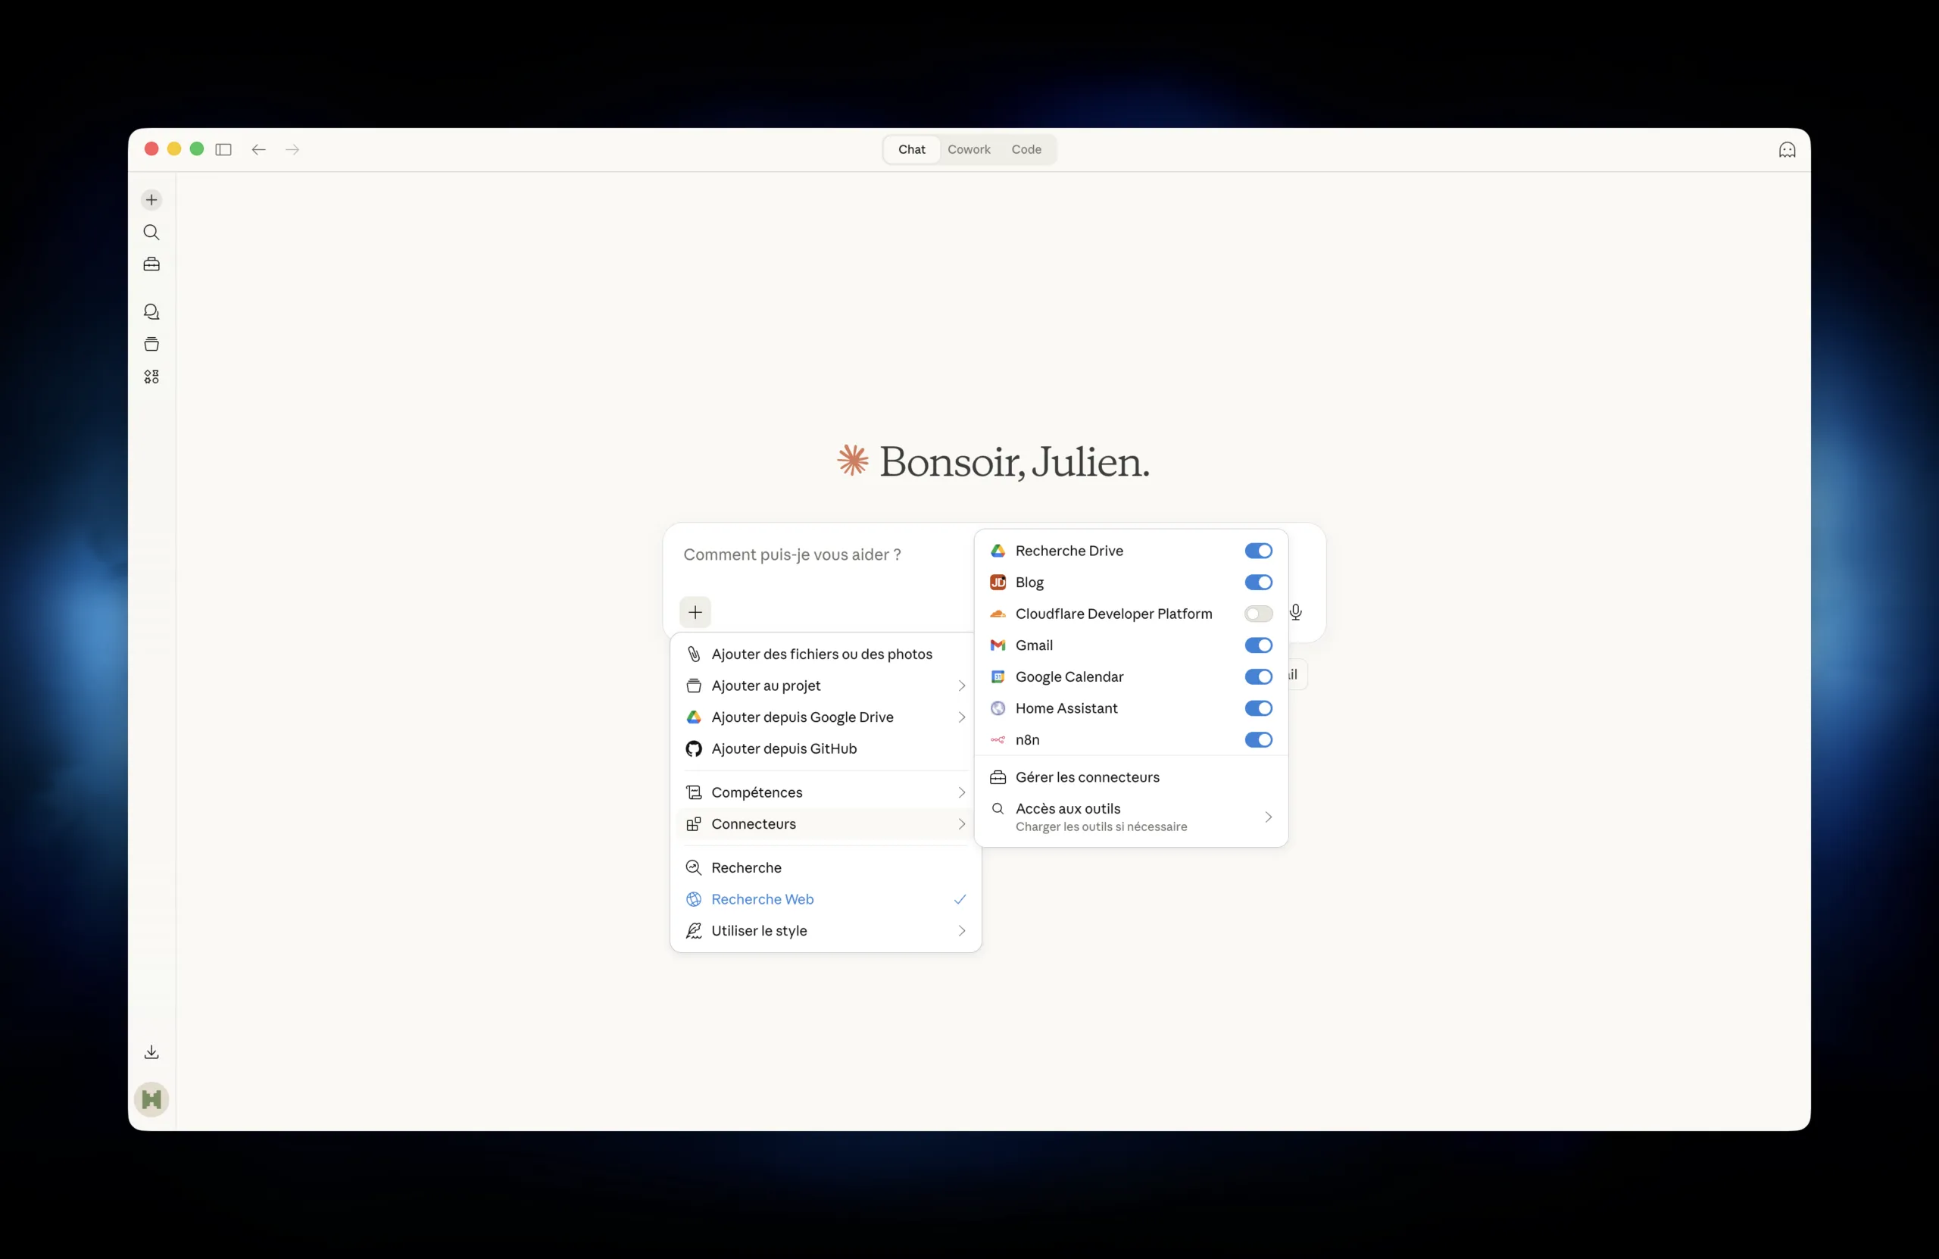
Task: Open the projects icon in sidebar
Action: point(151,344)
